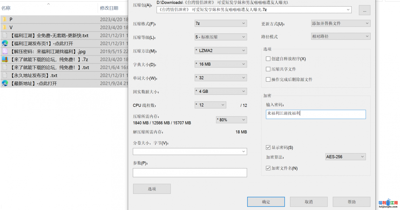Disable the 显示密码(S) checkbox
Image resolution: width=400 pixels, height=210 pixels.
[x=268, y=147]
